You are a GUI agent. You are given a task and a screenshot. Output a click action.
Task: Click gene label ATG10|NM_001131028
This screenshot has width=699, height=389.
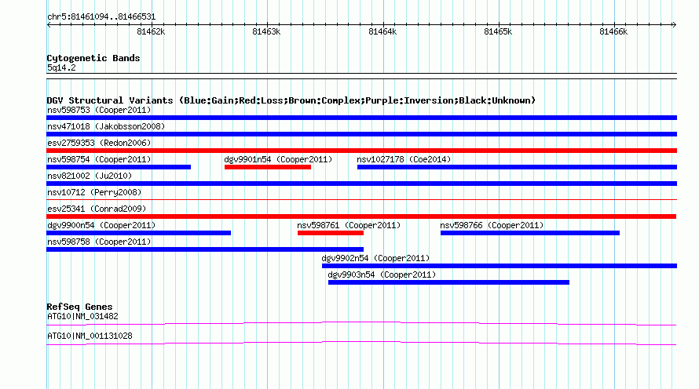(x=90, y=336)
